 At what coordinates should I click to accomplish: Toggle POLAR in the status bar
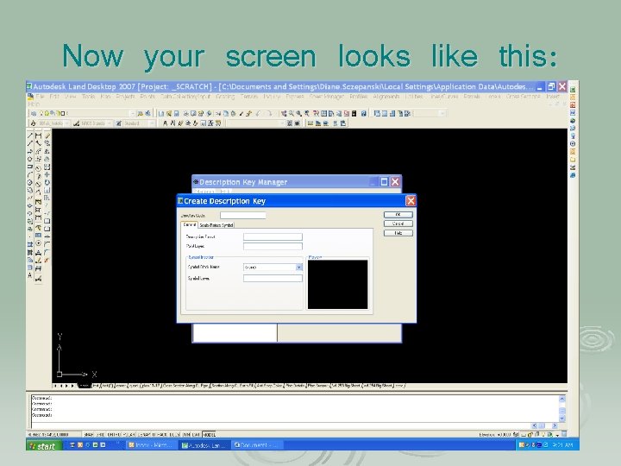click(129, 434)
